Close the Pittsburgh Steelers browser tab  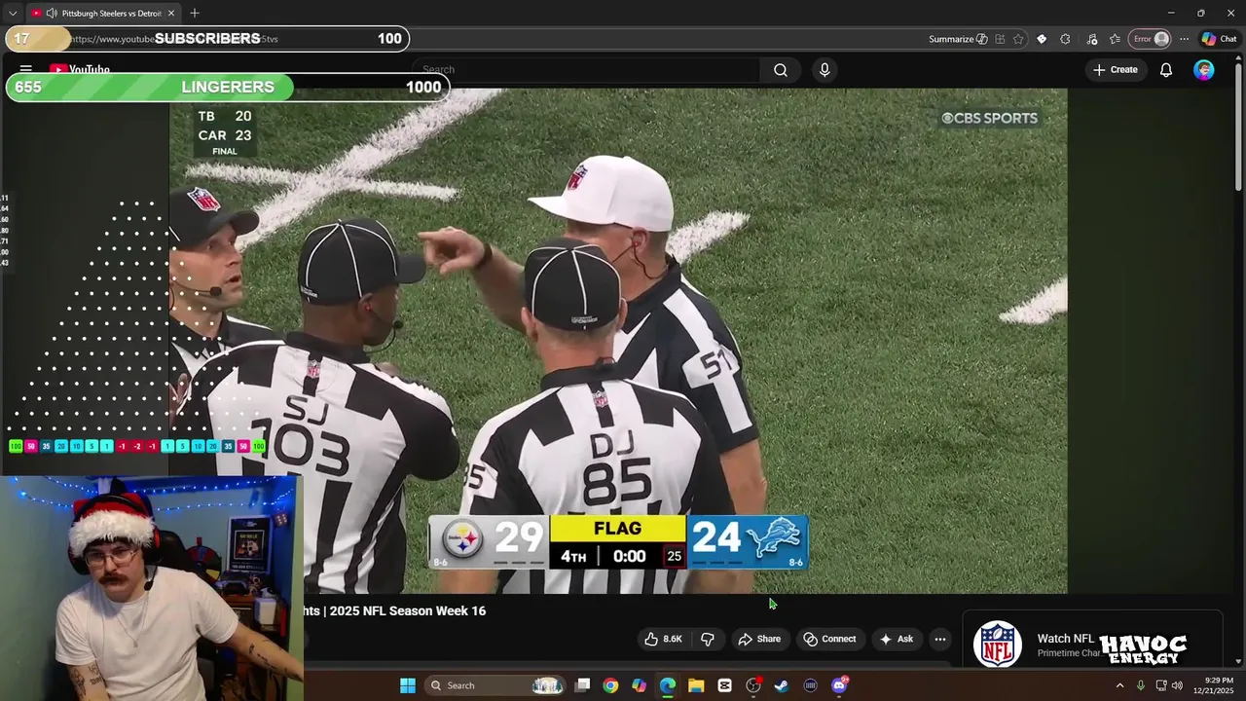click(171, 13)
